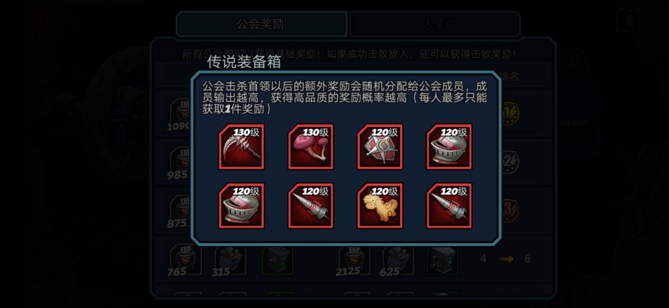Image resolution: width=669 pixels, height=308 pixels.
Task: Tap the silver rank 2 medal
Action: tap(509, 161)
